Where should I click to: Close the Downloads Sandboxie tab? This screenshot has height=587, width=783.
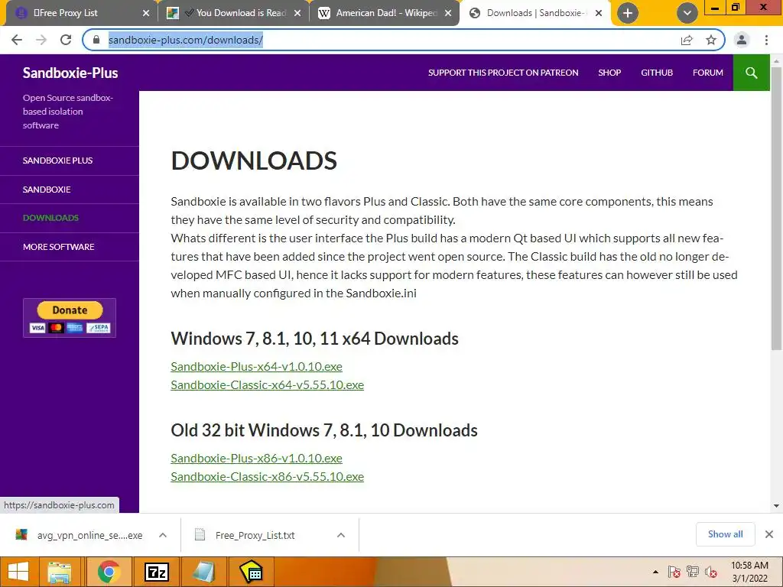pyautogui.click(x=598, y=13)
